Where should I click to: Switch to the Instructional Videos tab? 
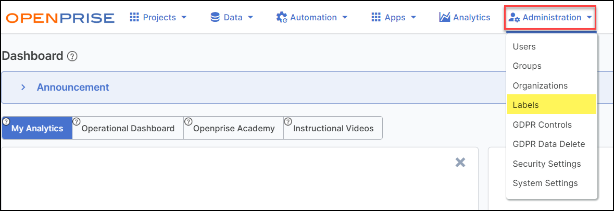click(333, 128)
